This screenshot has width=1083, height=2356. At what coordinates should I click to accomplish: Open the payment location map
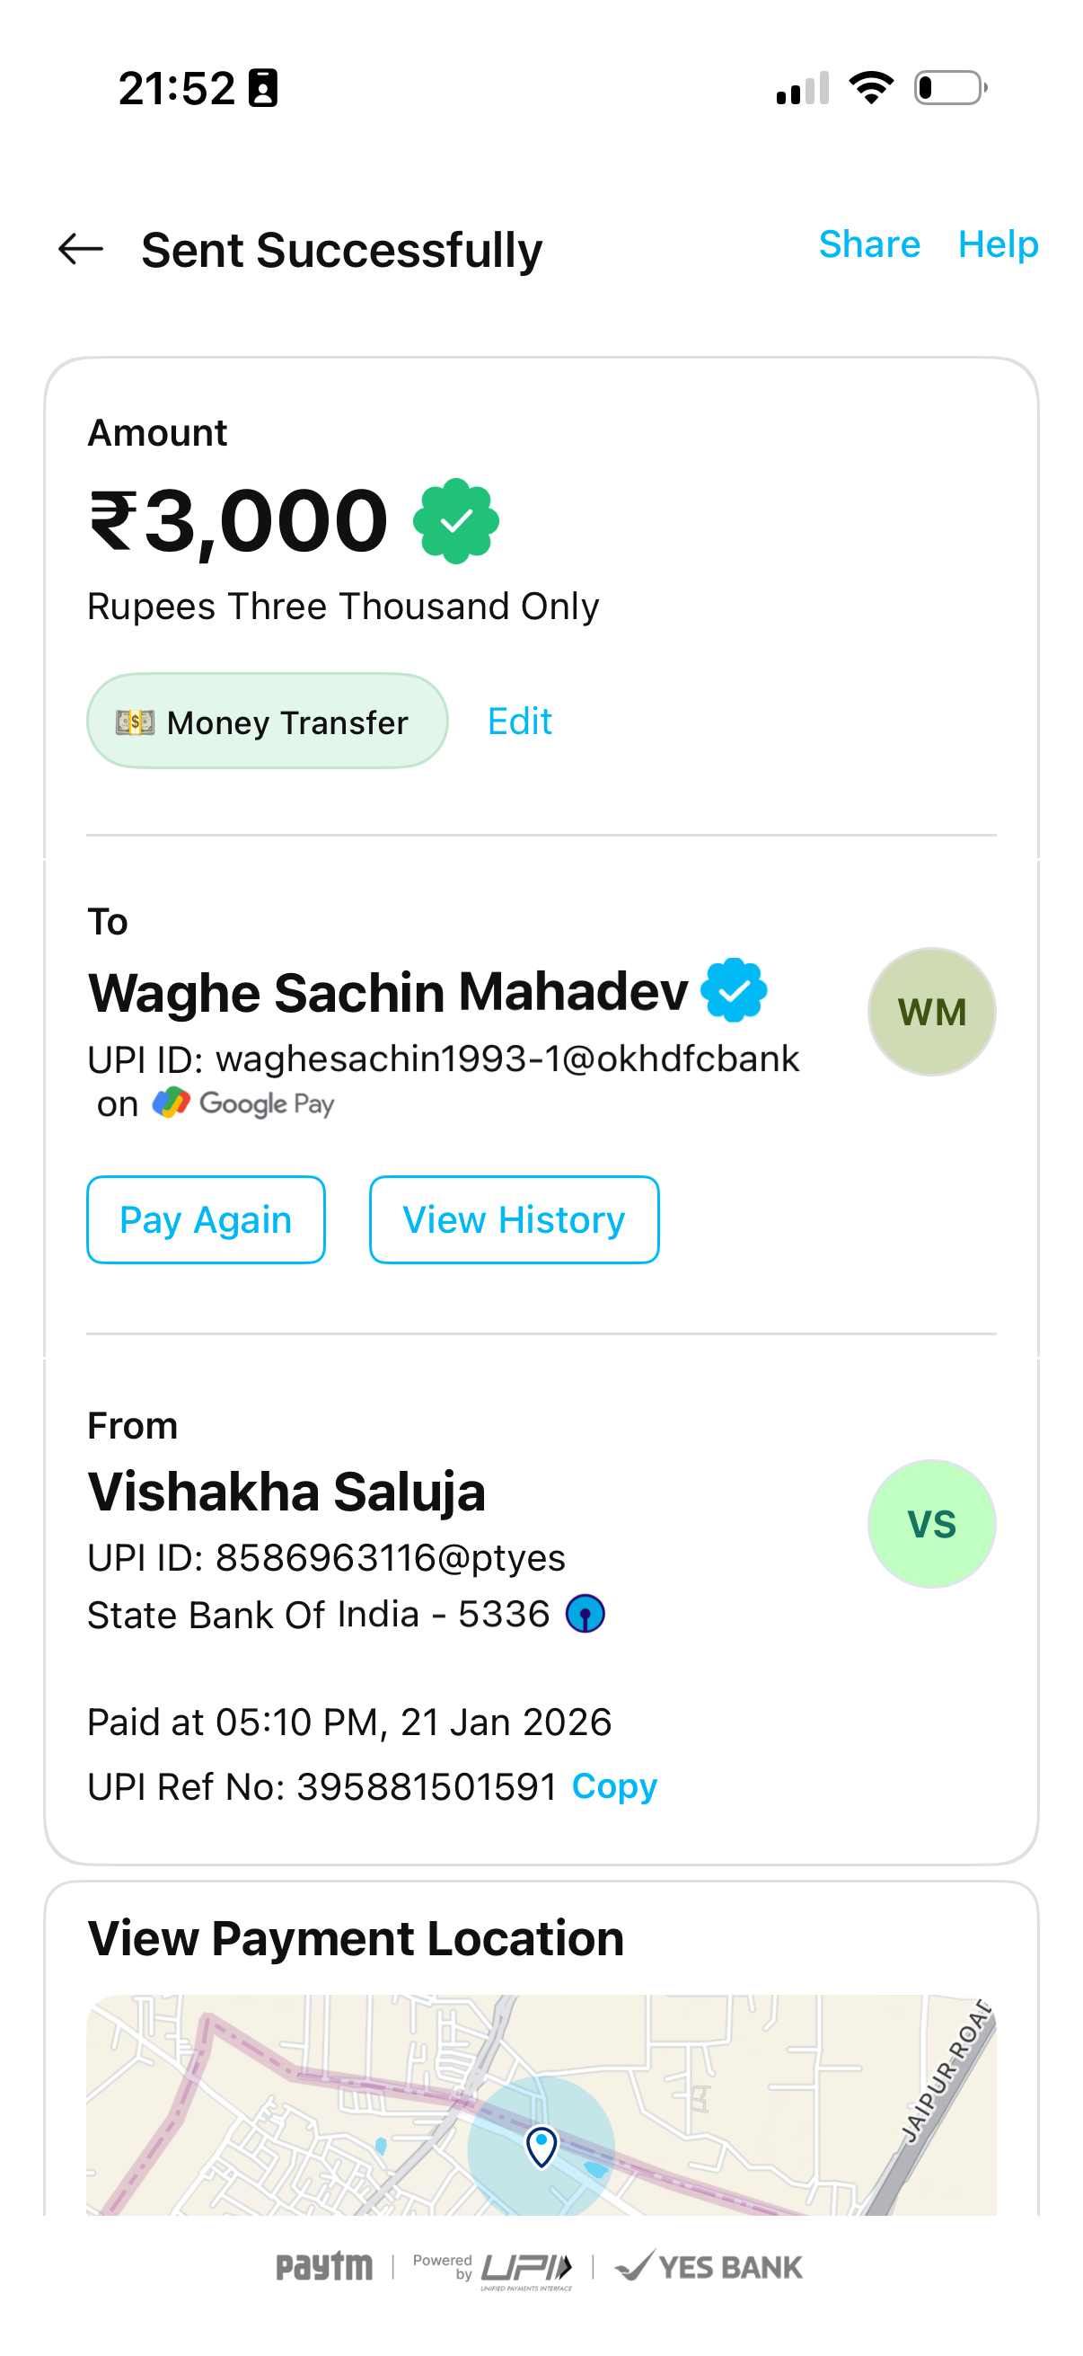click(x=541, y=2104)
